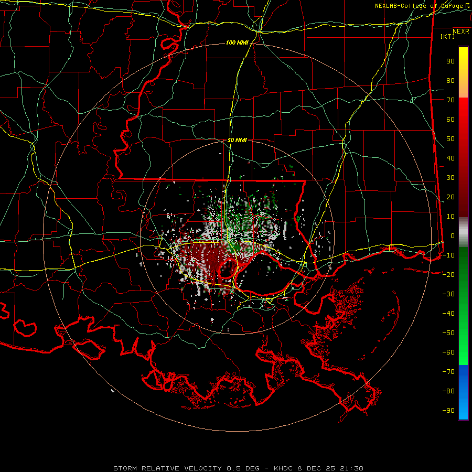Click the 60 value on velocity scale
The height and width of the screenshot is (472, 472).
click(x=450, y=120)
